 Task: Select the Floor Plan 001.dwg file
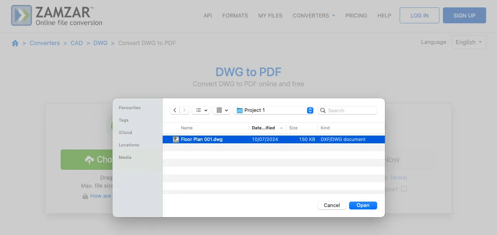(274, 139)
